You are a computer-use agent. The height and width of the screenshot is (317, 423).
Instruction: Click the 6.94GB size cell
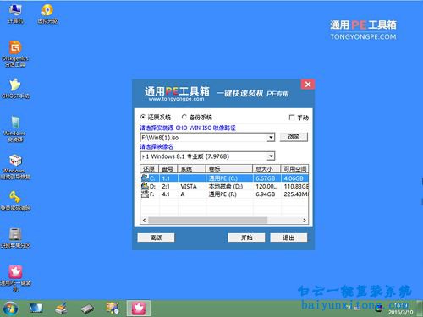[266, 194]
